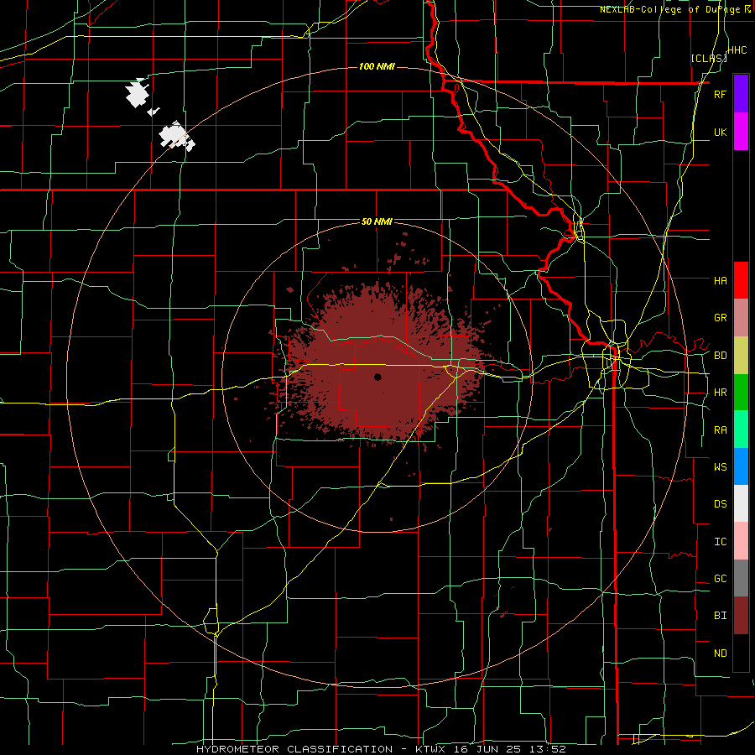The image size is (755, 755).
Task: Click the DS legend label
Action: point(720,504)
